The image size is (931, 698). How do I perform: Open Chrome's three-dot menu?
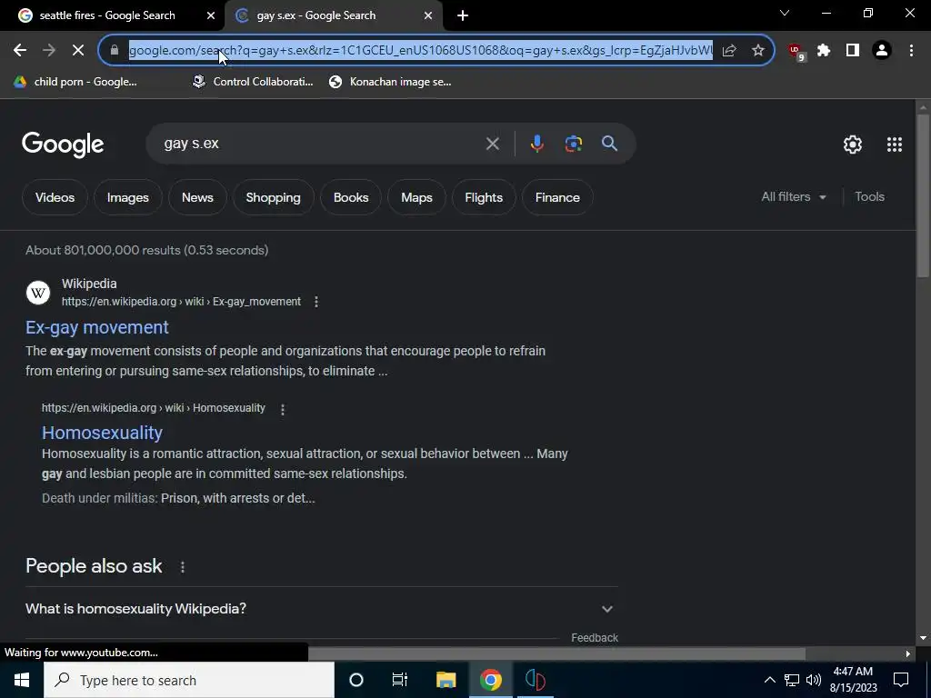pyautogui.click(x=911, y=51)
